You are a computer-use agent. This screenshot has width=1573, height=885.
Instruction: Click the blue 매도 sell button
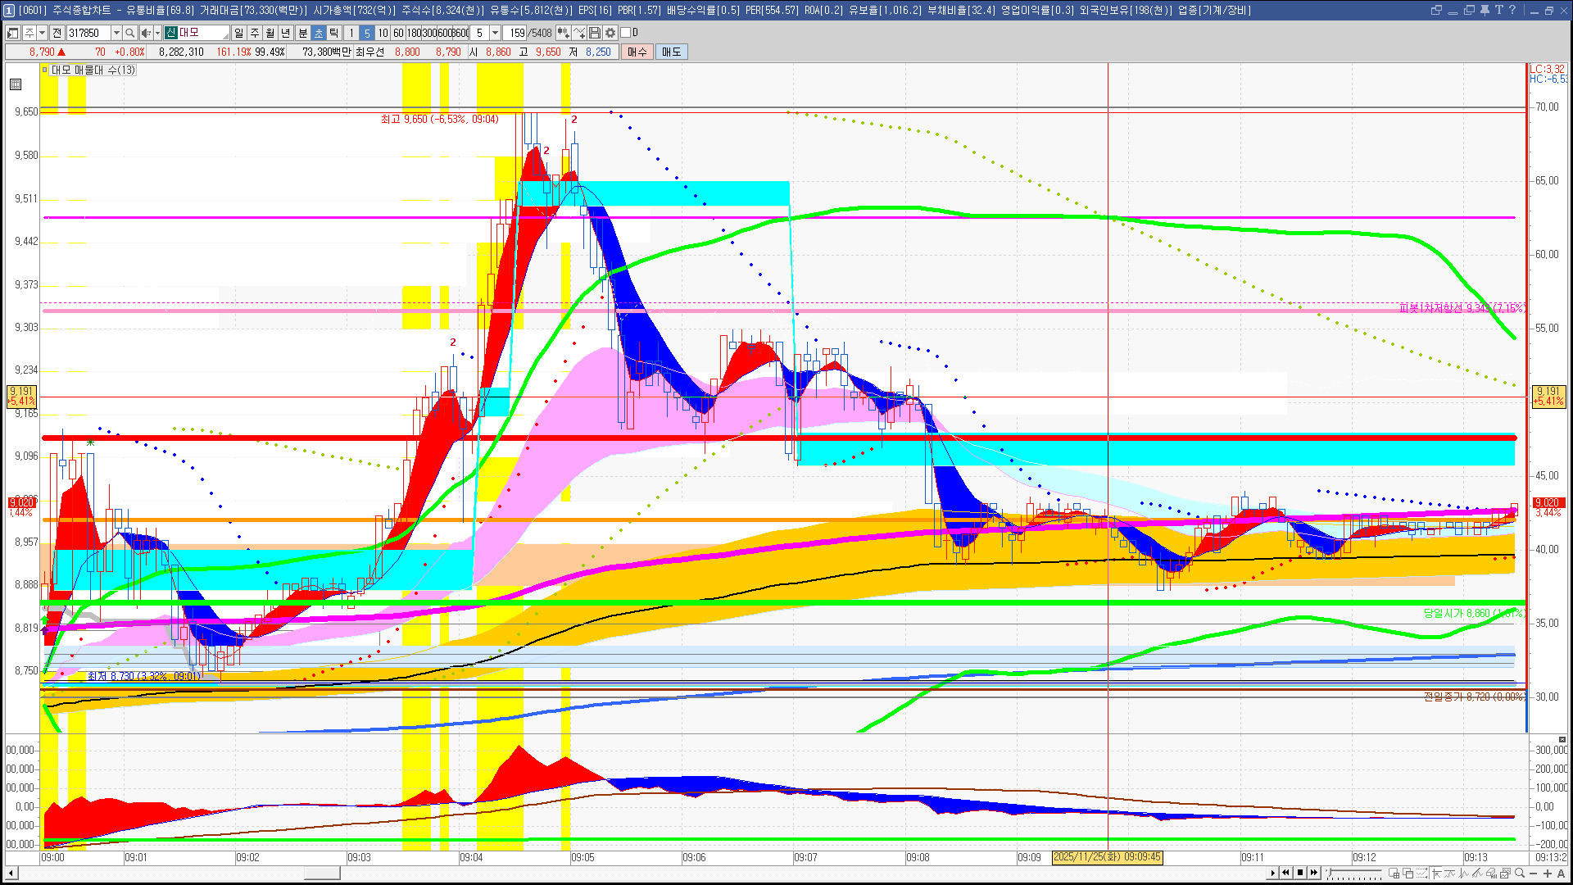point(672,52)
